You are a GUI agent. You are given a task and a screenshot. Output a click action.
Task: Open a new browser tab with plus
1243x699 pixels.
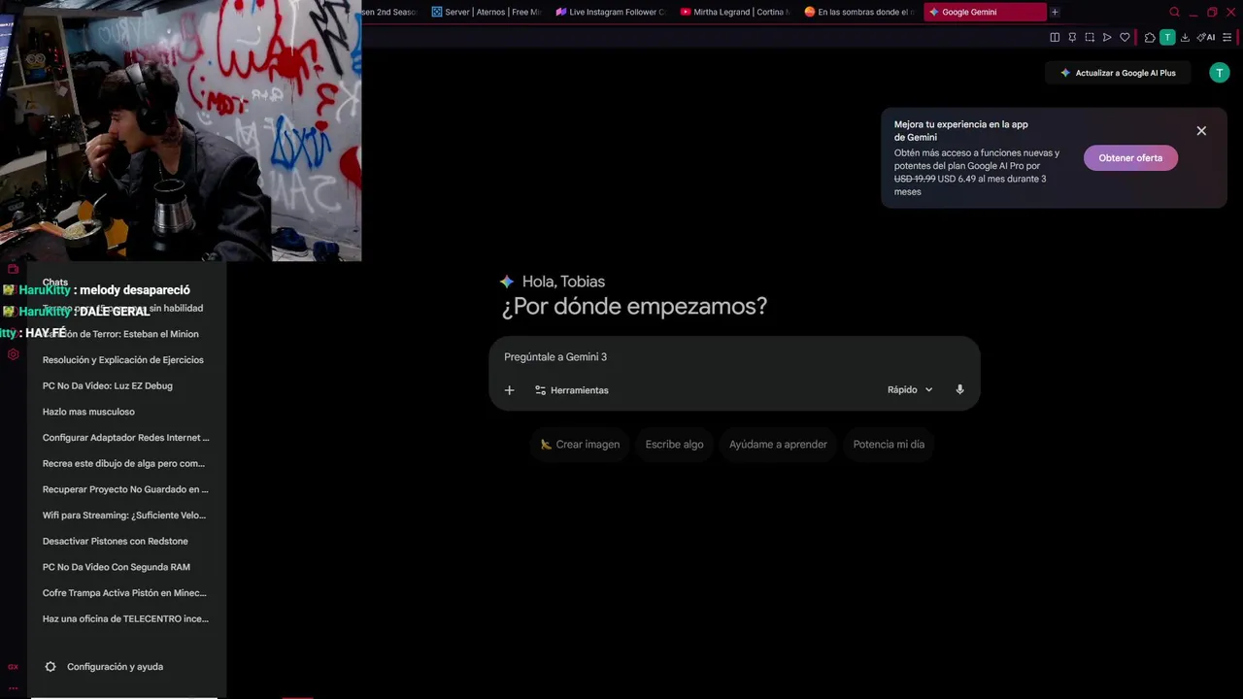click(1055, 12)
